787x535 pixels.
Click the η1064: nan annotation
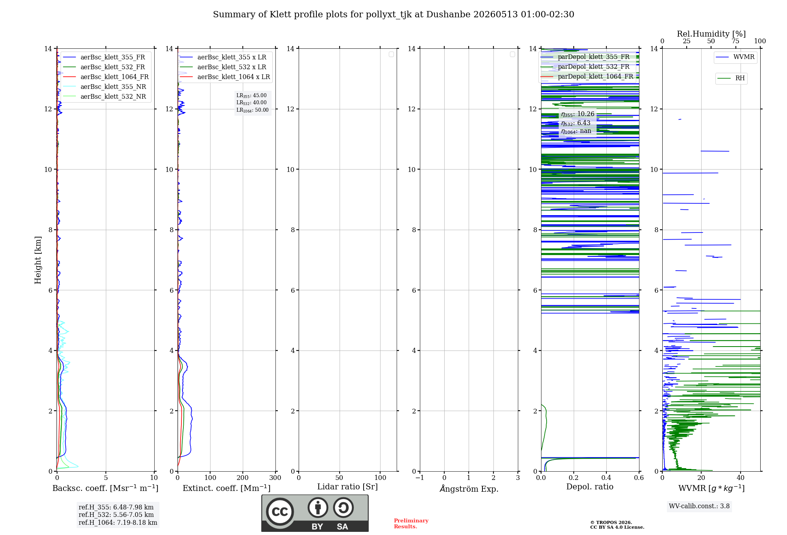[576, 131]
